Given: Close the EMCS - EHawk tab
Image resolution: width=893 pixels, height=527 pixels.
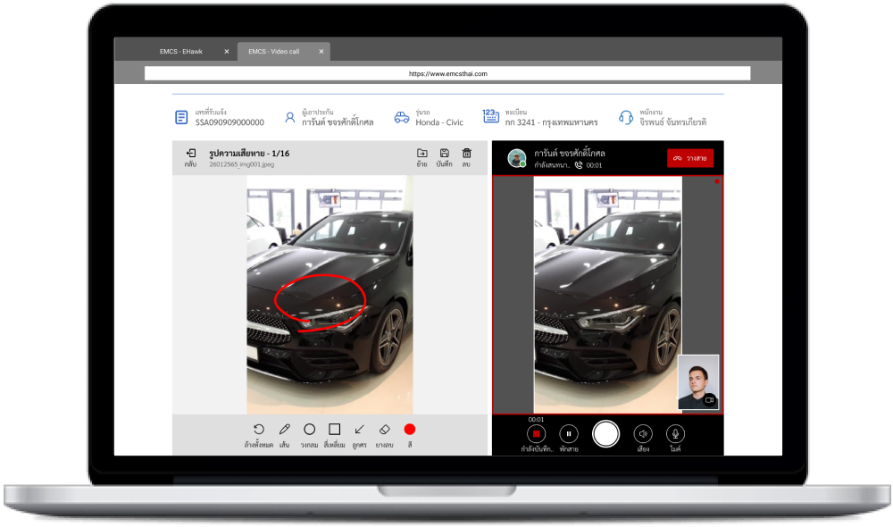Looking at the screenshot, I should [x=226, y=51].
